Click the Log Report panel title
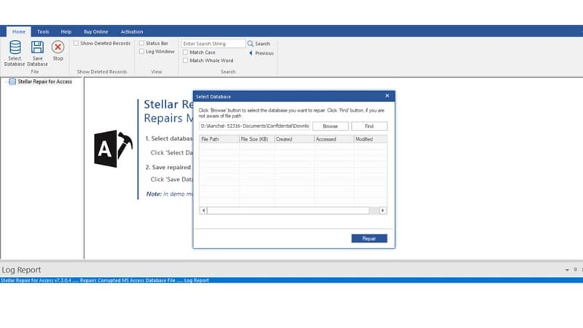 coord(21,270)
